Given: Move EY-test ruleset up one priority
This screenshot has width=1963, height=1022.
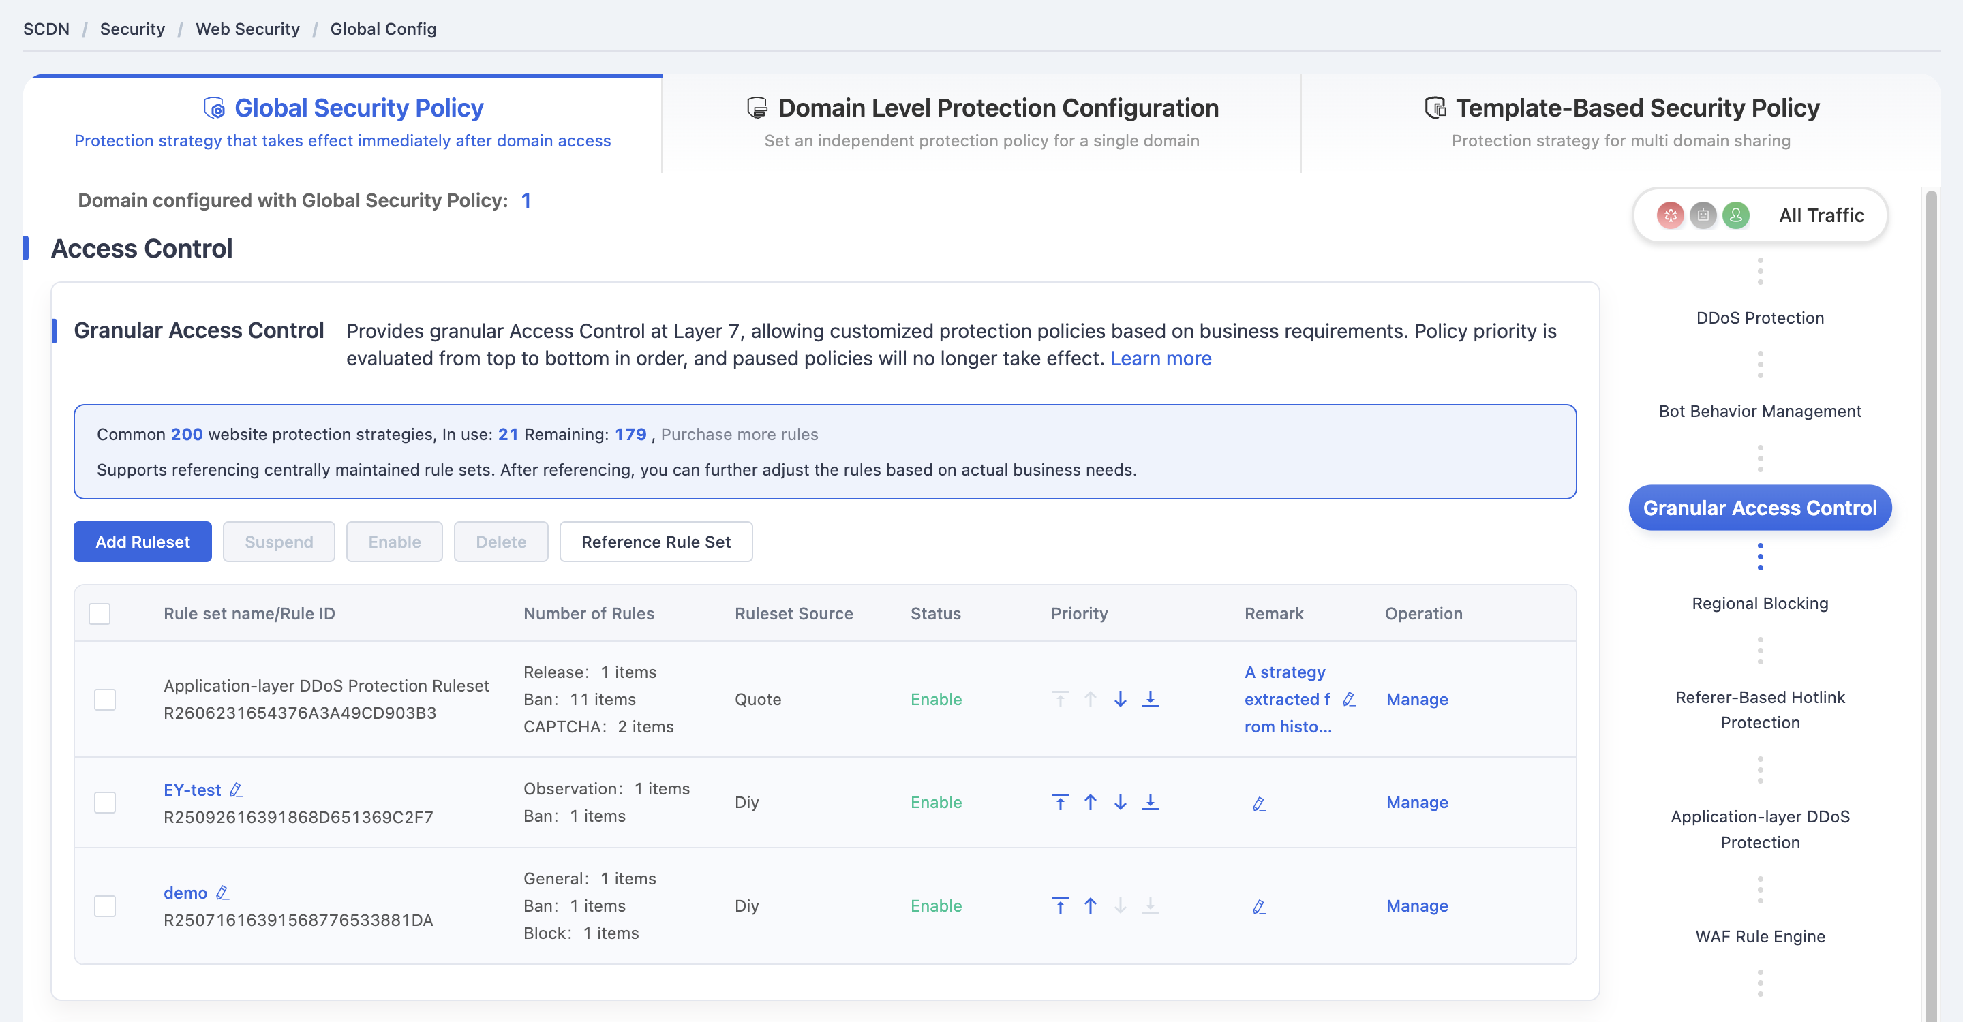Looking at the screenshot, I should 1091,802.
